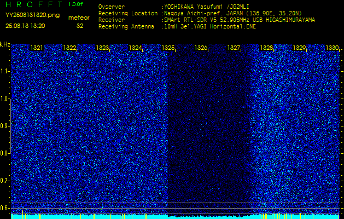
Task: Click the 0.7 frequency axis label
Action: pos(5,181)
